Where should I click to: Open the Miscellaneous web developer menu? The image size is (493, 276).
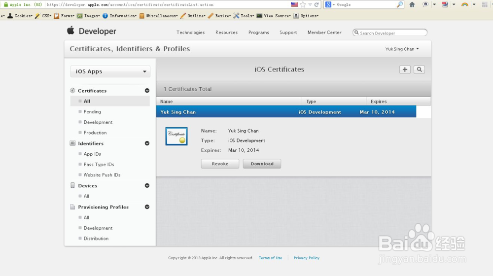(x=158, y=16)
